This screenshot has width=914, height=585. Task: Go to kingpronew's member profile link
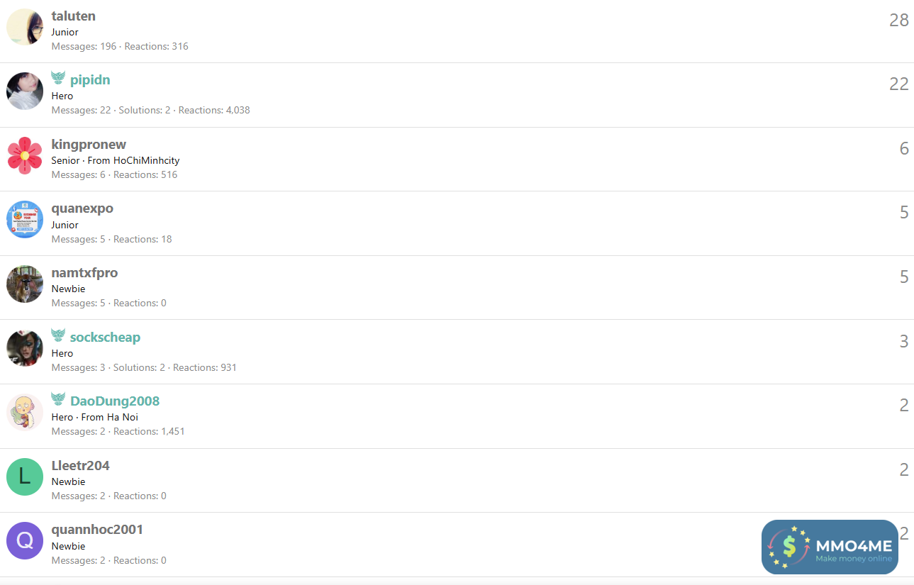tap(89, 145)
